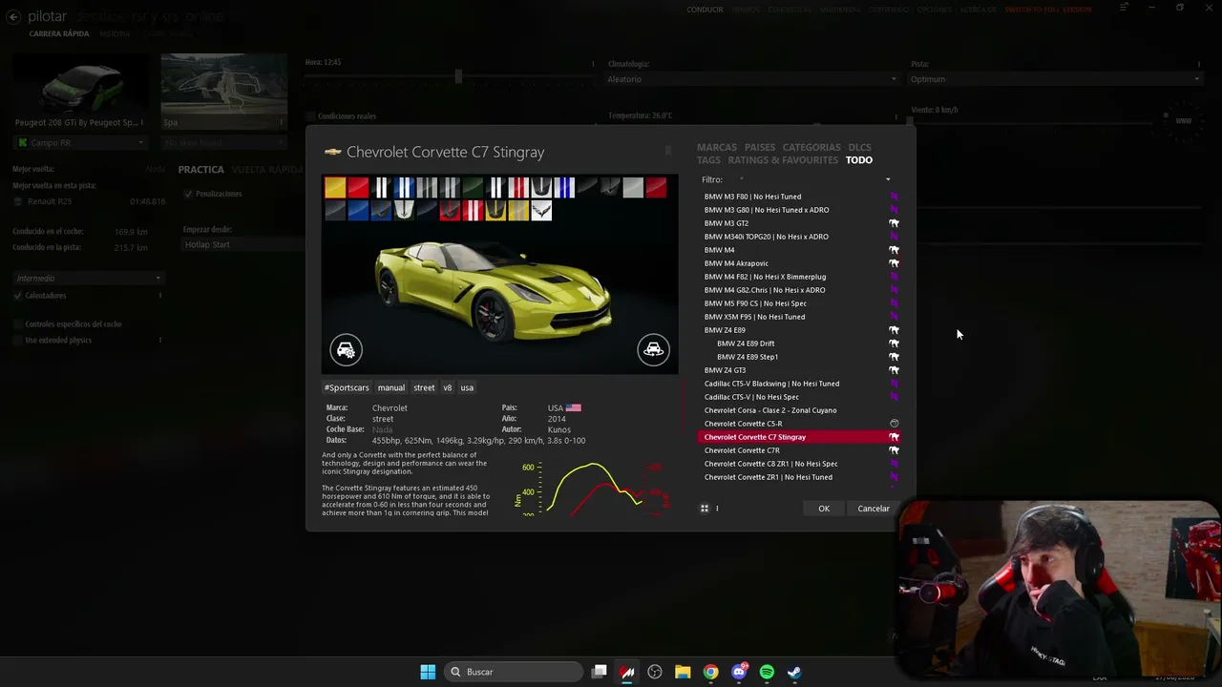Click the Kunos badge on BMW M4 Akrapovic row
The height and width of the screenshot is (687, 1222).
coord(895,263)
